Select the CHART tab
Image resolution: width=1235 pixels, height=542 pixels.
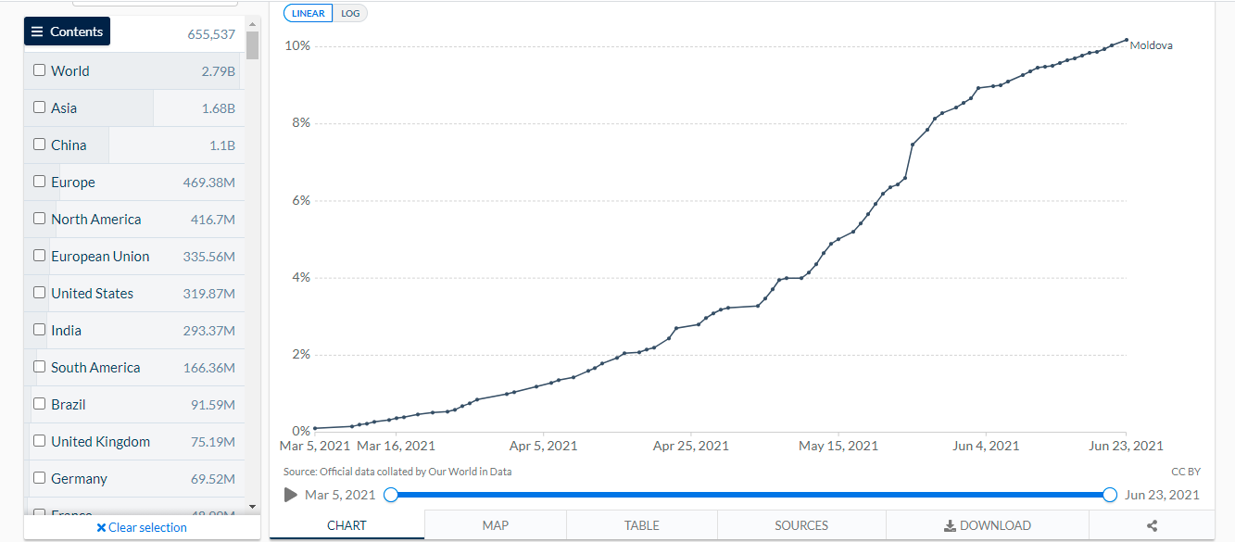[x=347, y=525]
